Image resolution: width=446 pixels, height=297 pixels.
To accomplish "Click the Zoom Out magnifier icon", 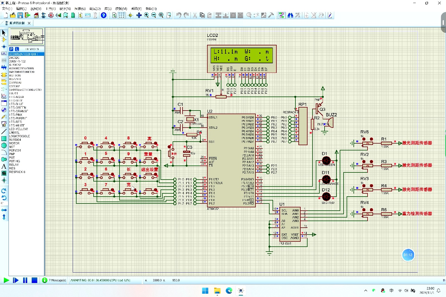I will point(154,15).
